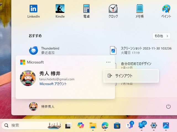The width and height of the screenshot is (177, 132).
Task: Open the Microsoft アカウント link
Action: [x=53, y=84]
